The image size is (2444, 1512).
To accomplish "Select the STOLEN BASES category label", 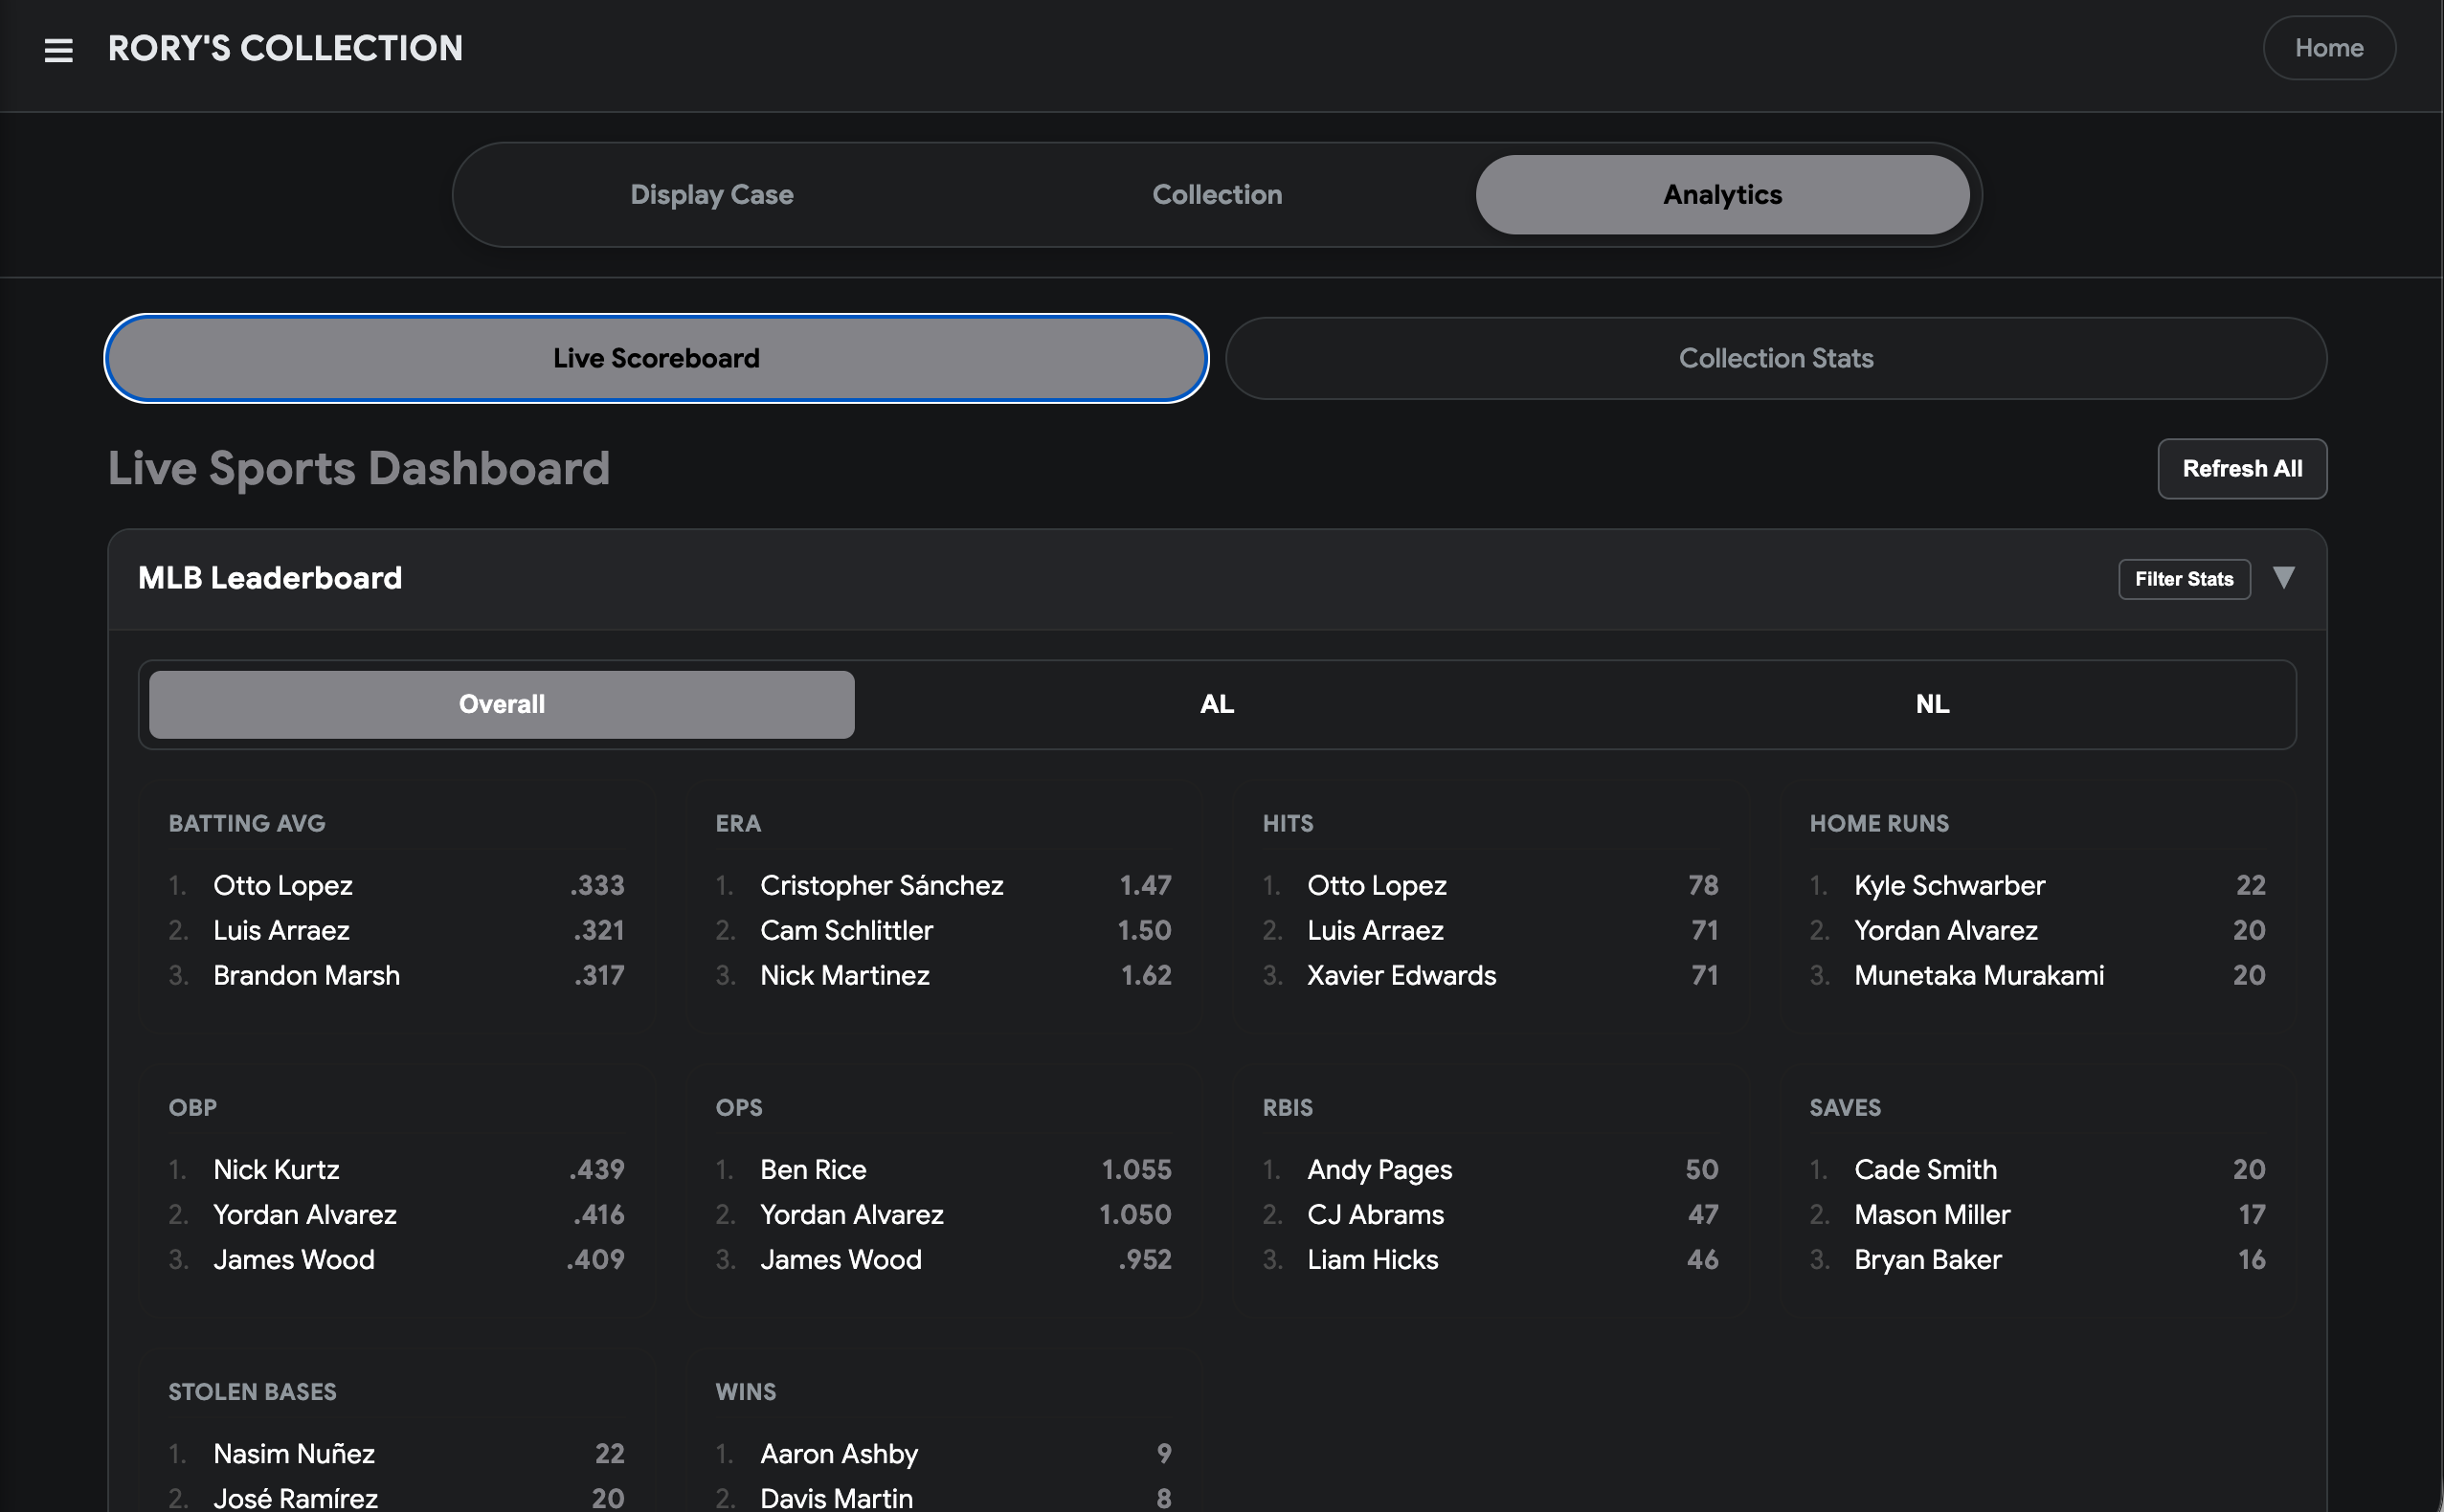I will 252,1391.
